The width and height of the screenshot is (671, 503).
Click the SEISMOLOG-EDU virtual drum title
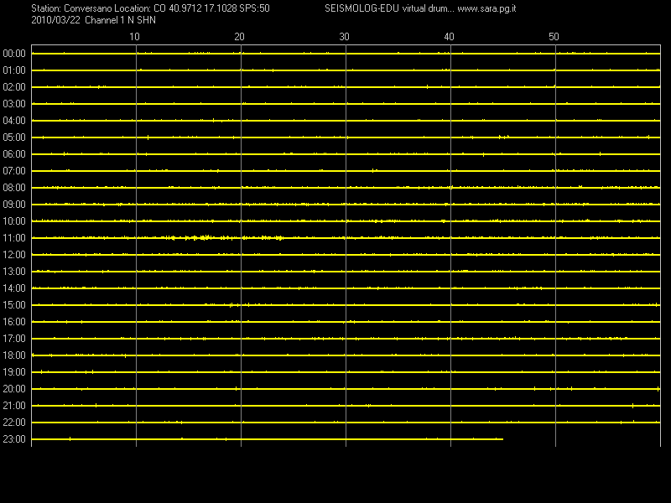coord(388,8)
